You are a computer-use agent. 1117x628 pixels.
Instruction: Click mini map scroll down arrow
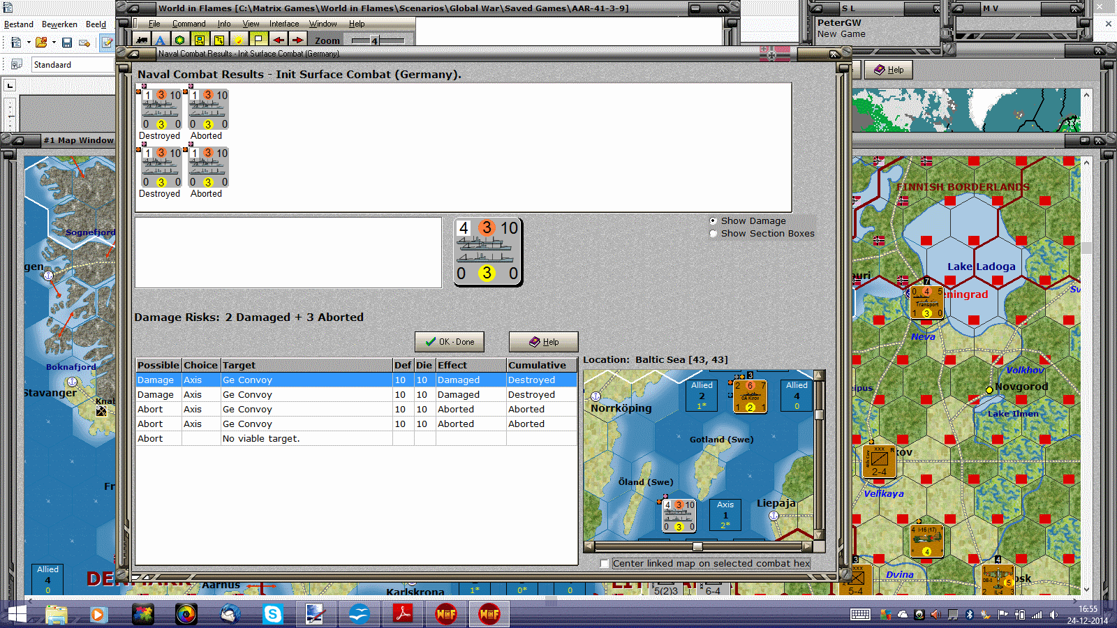point(820,535)
